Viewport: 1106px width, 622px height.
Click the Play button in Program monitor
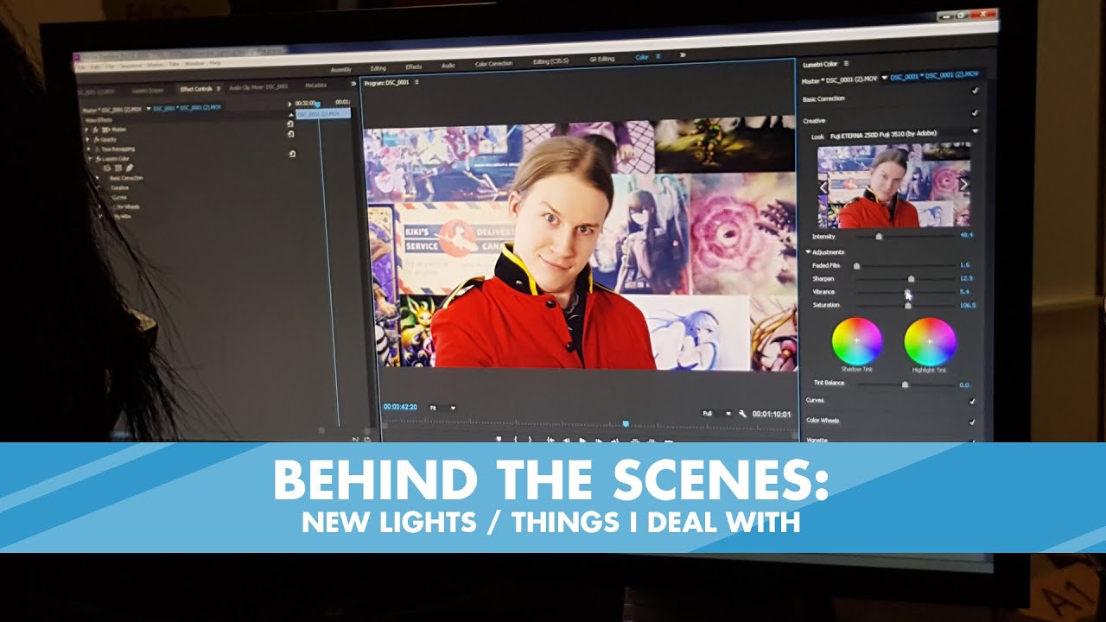[x=582, y=439]
